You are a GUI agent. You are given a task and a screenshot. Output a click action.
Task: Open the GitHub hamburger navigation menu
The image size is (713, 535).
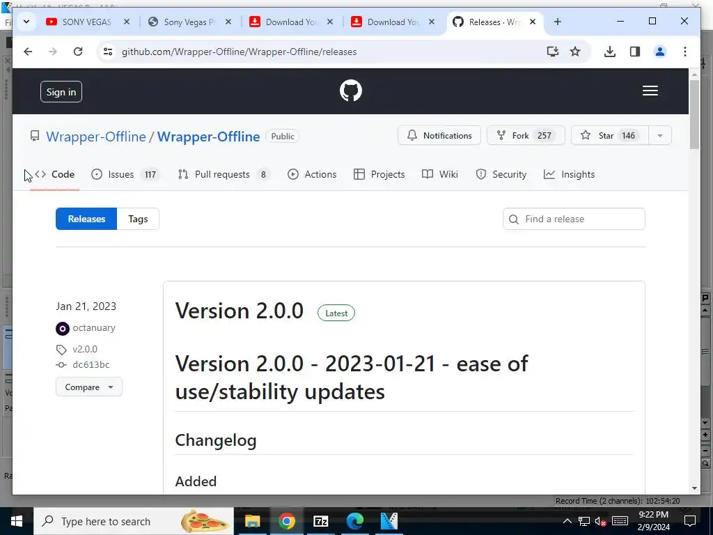point(650,91)
